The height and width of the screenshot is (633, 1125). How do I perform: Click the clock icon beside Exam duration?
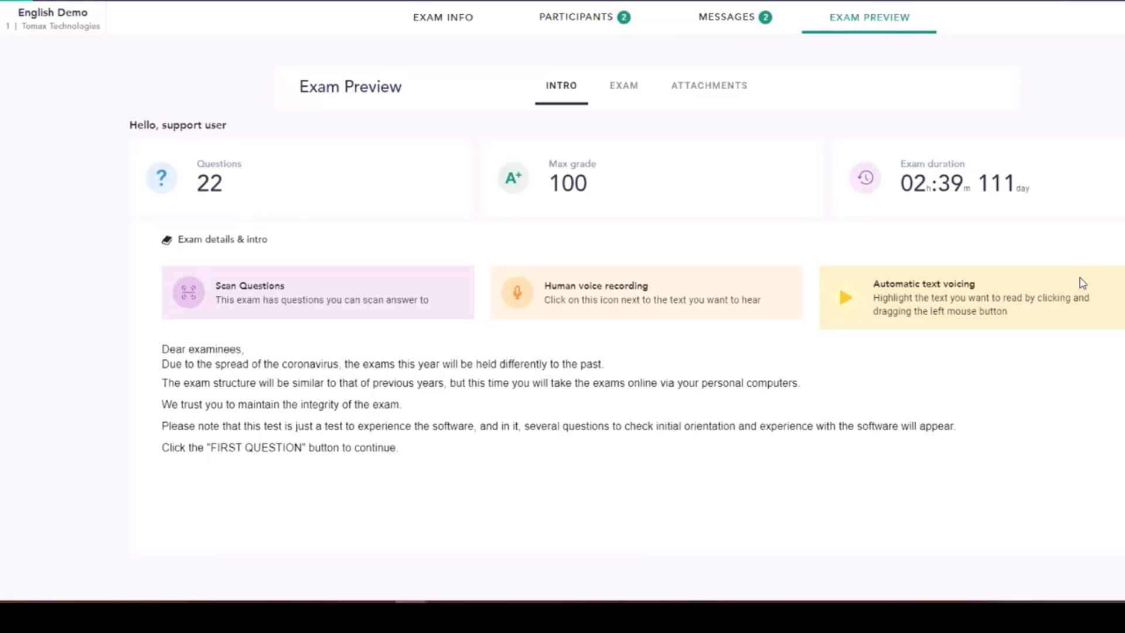coord(865,178)
